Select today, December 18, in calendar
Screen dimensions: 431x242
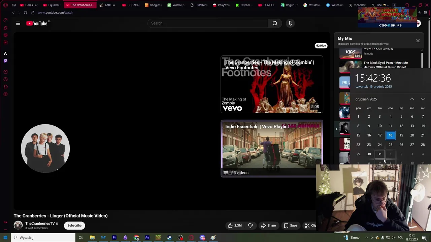(391, 135)
